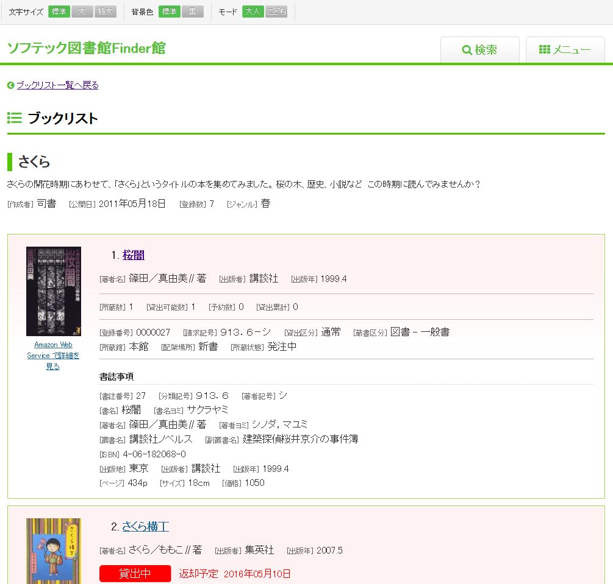Open the 桜闇 book title link
This screenshot has width=613, height=584.
[133, 255]
